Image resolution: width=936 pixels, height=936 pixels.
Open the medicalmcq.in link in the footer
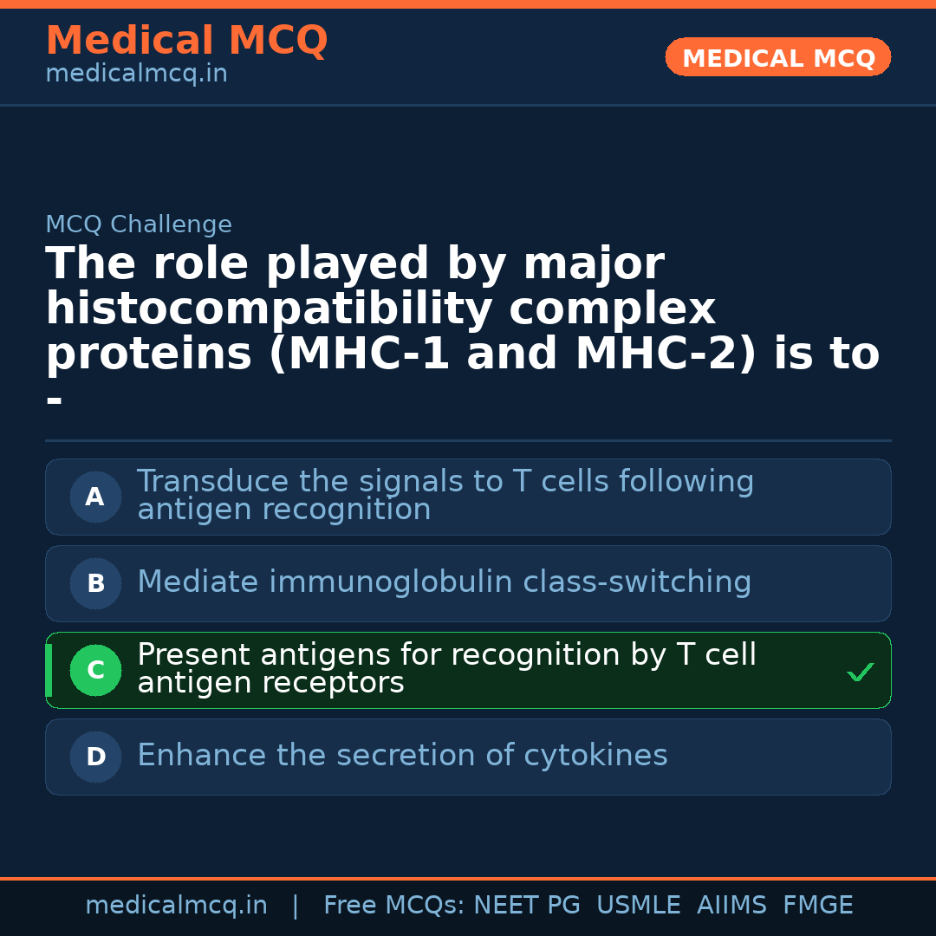click(x=176, y=906)
